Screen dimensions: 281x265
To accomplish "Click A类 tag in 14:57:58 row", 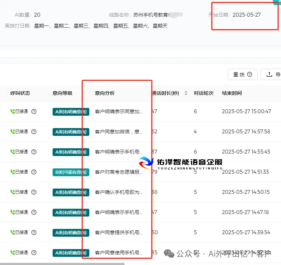I will click(71, 132).
